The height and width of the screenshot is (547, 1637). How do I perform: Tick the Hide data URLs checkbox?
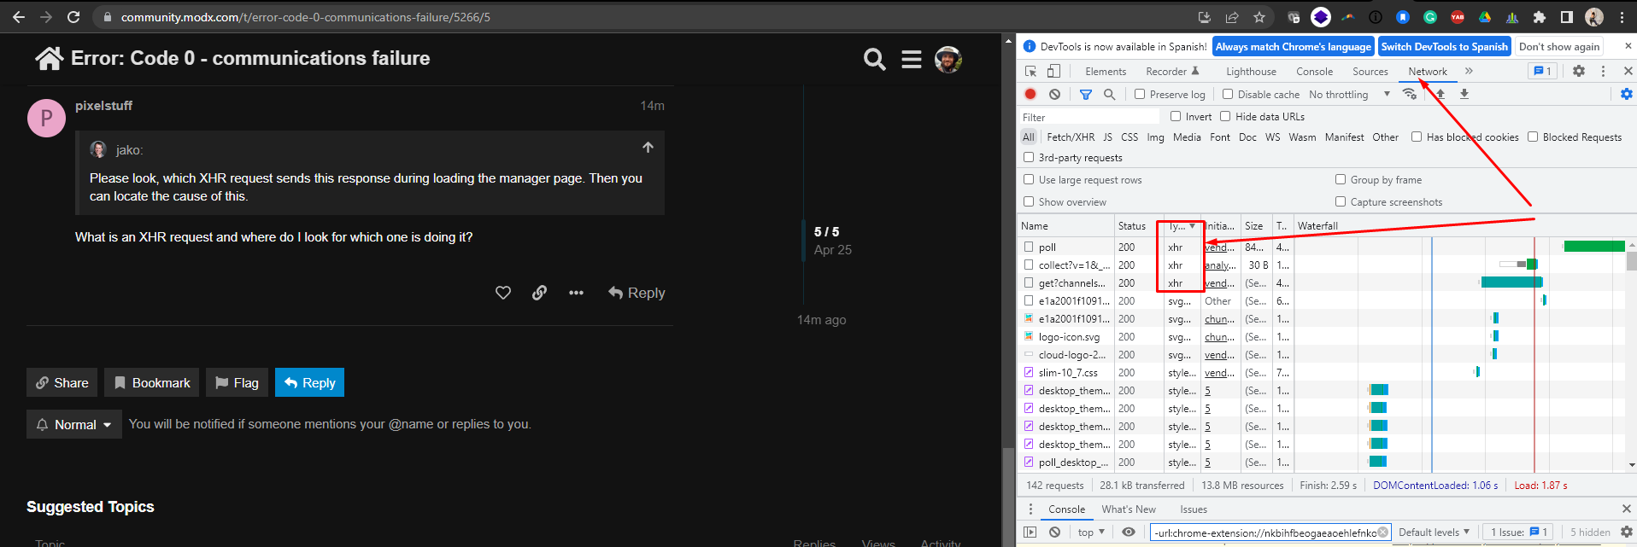1225,117
